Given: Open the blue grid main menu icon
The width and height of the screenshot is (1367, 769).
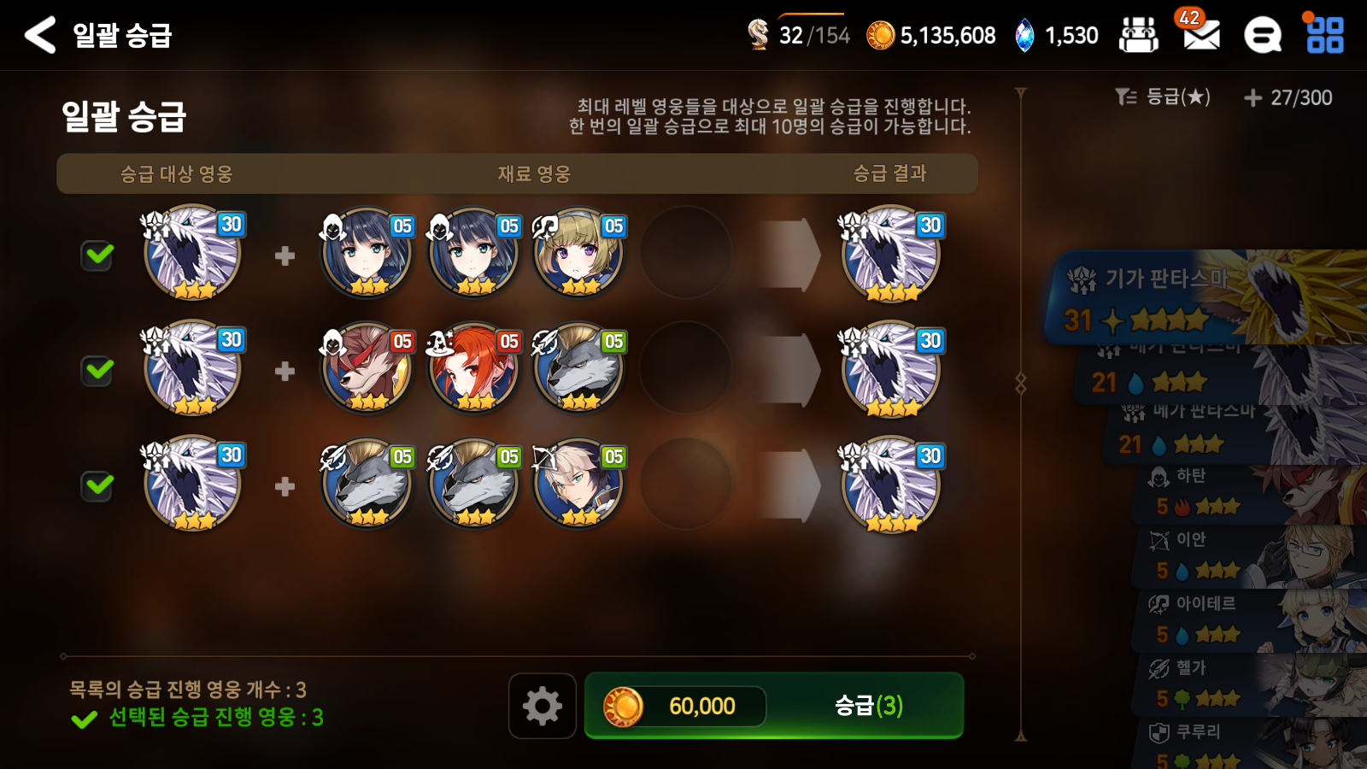Looking at the screenshot, I should [1324, 34].
